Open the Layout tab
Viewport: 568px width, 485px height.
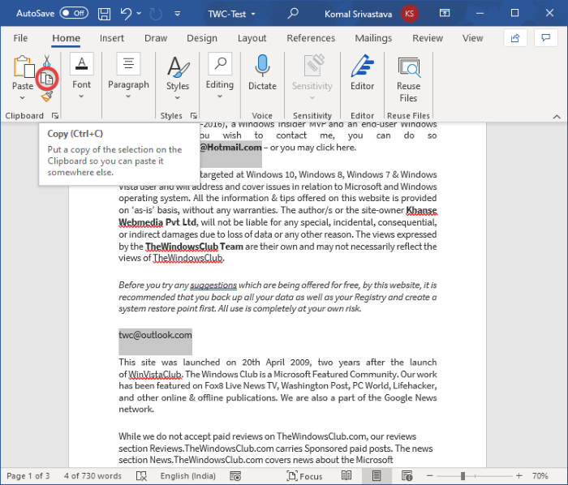[x=252, y=38]
